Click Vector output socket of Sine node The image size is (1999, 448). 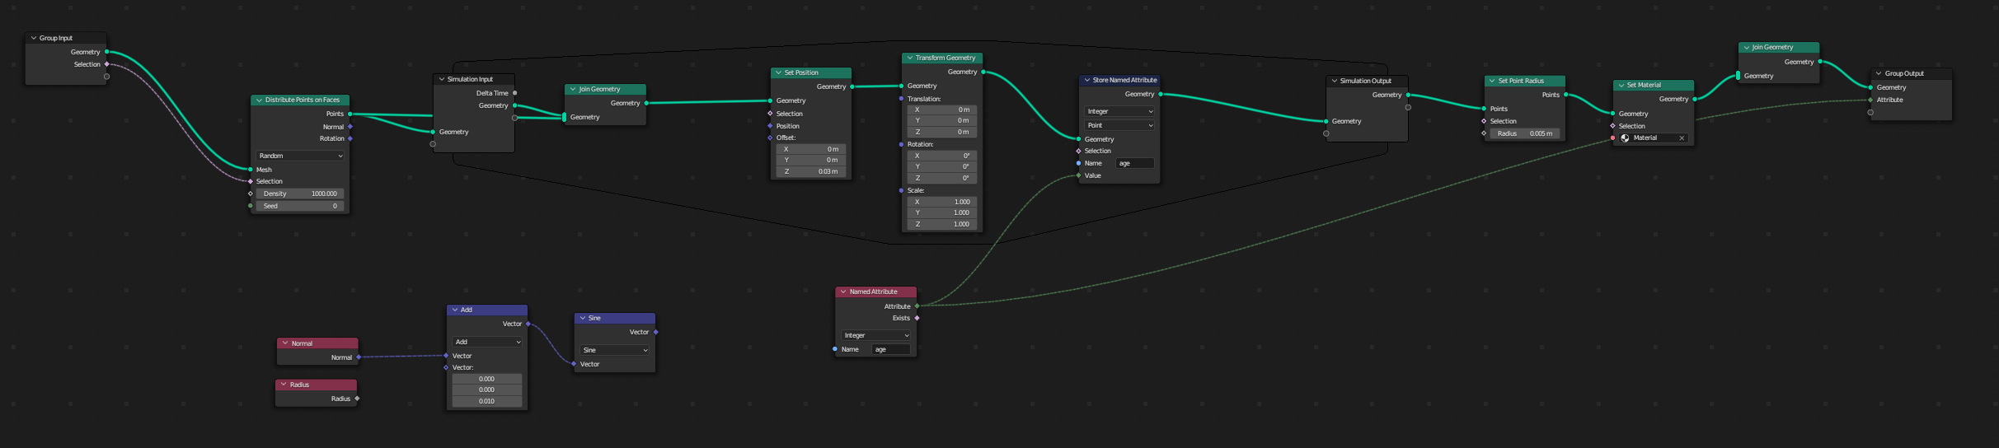(x=655, y=332)
